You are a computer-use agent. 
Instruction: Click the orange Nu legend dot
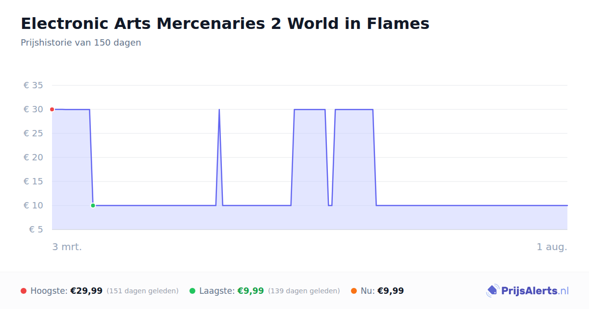tap(354, 291)
